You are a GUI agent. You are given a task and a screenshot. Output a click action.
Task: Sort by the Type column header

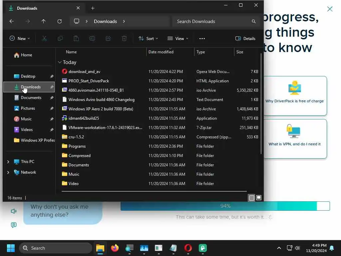(x=214, y=52)
